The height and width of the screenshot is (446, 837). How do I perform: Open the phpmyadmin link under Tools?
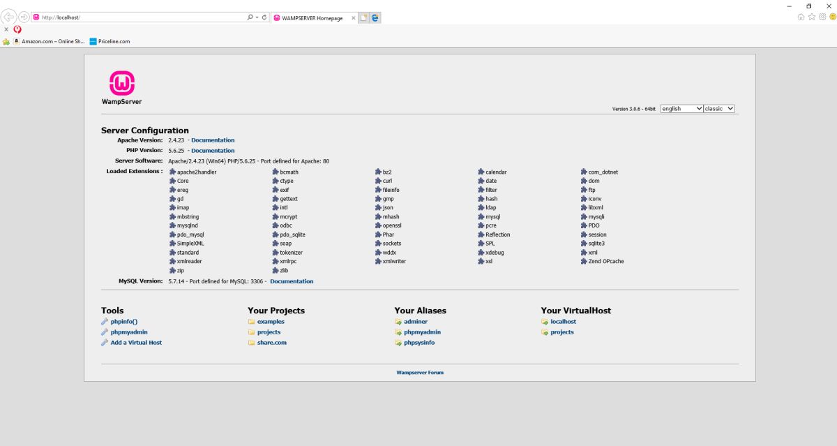129,332
